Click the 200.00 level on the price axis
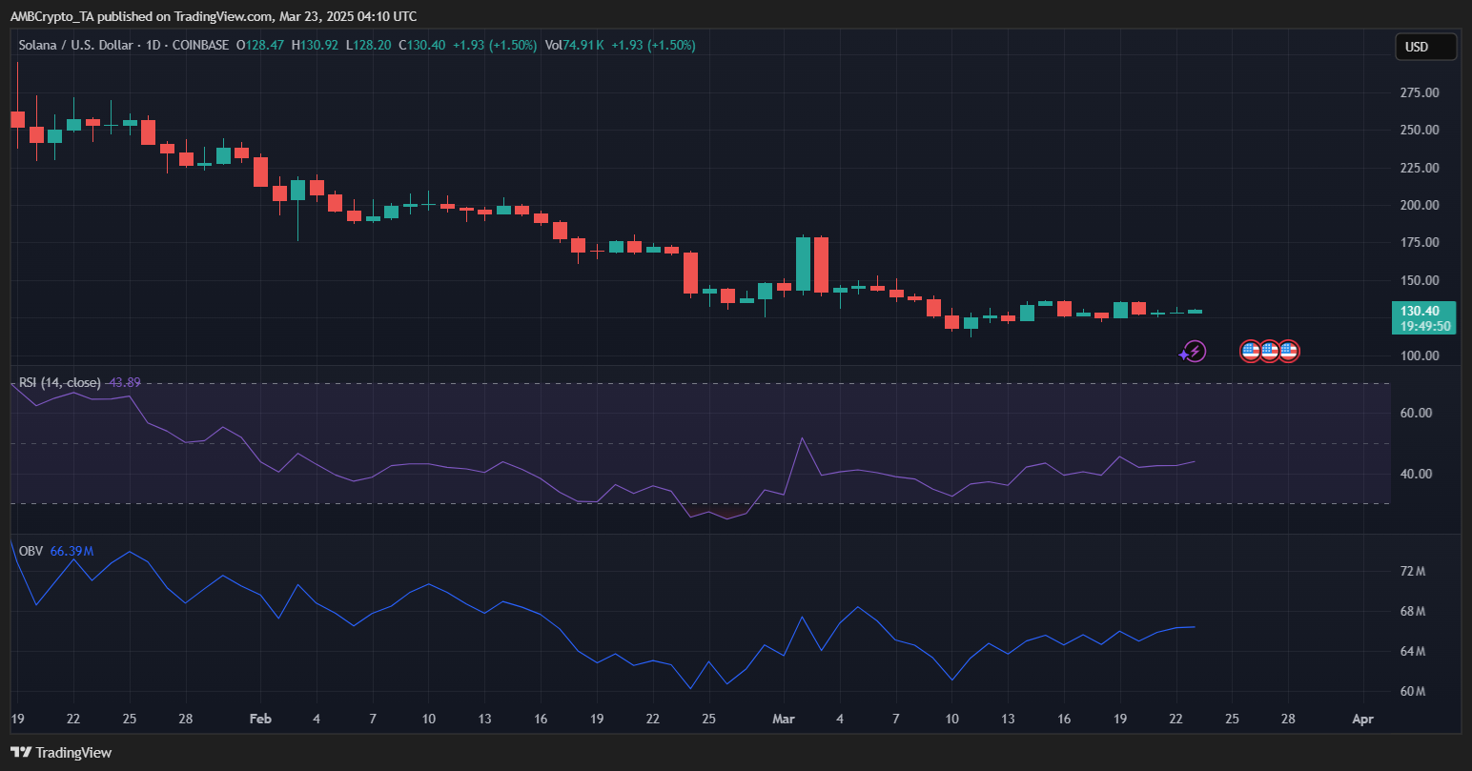 (1420, 205)
